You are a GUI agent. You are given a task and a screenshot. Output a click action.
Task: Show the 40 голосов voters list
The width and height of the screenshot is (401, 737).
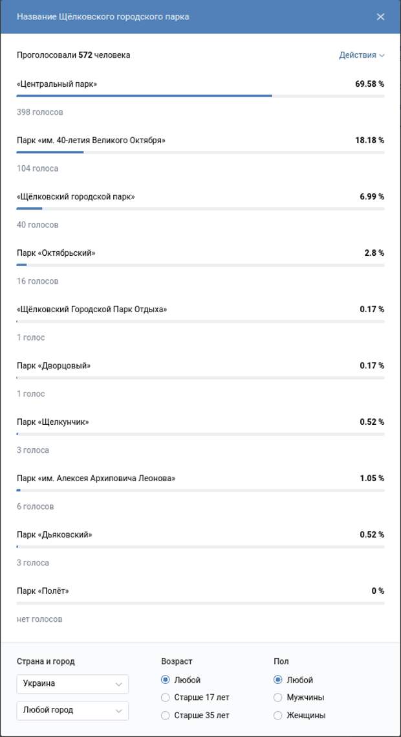tap(38, 225)
